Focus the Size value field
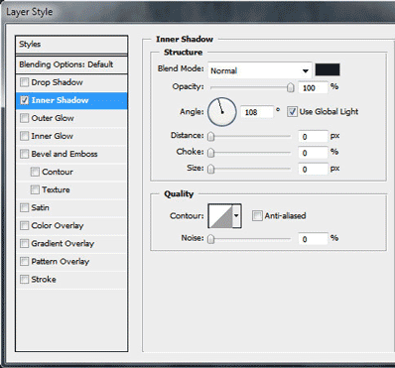 [x=313, y=170]
